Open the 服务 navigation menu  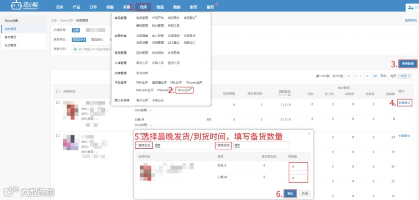point(210,7)
